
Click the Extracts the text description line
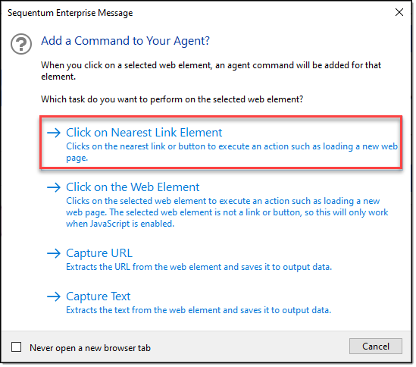pyautogui.click(x=199, y=310)
